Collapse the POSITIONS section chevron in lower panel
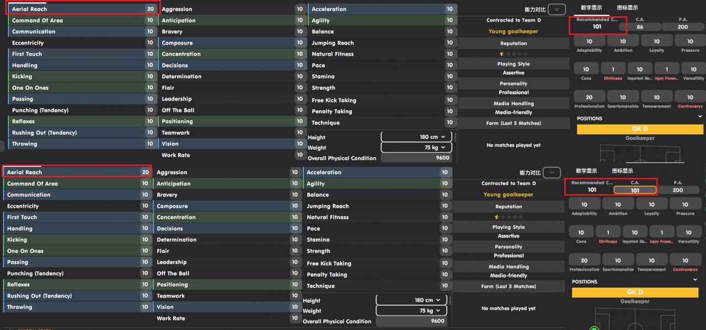This screenshot has width=706, height=330. pyautogui.click(x=695, y=280)
